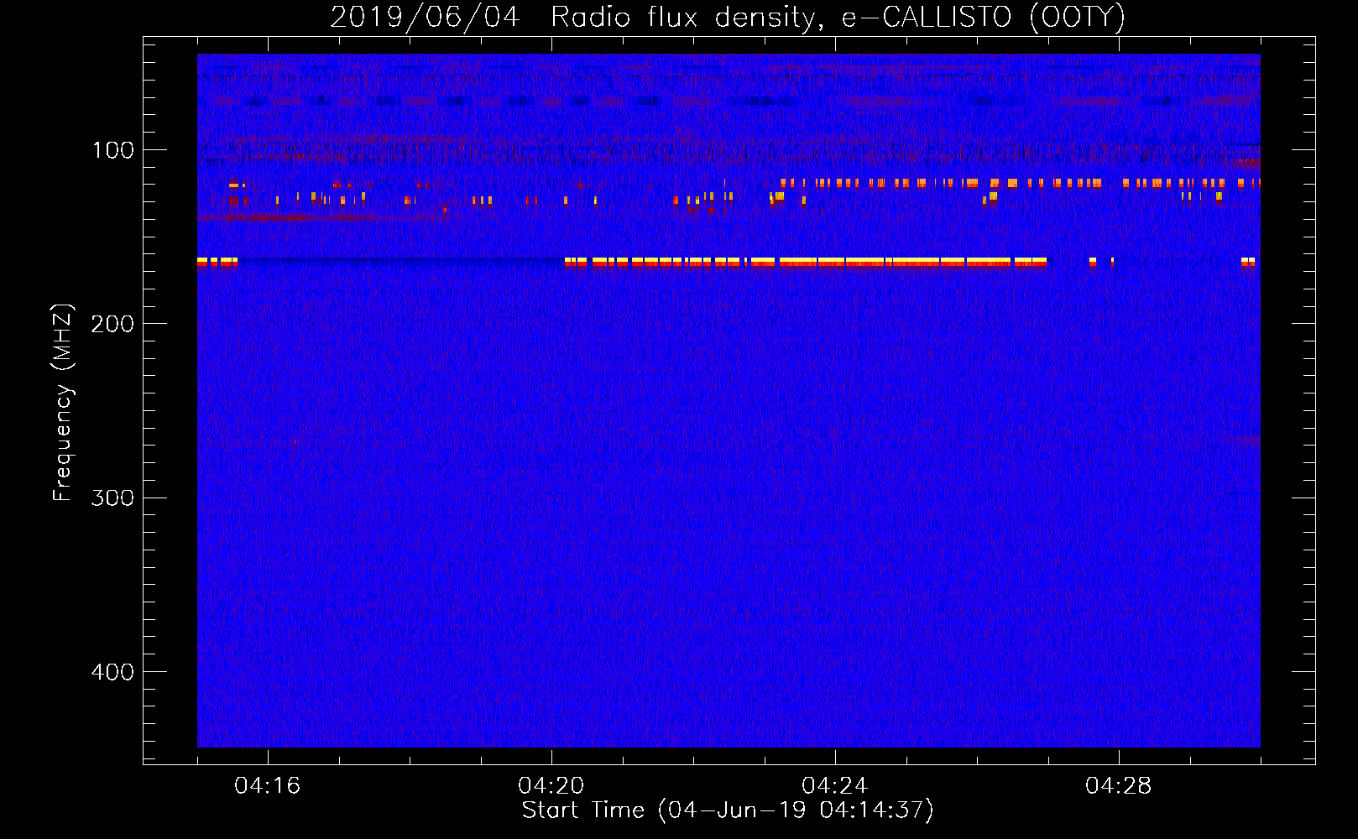This screenshot has width=1358, height=839.
Task: Click the 'Start Time (04-Jun-19 04:14:37)' x-axis label
Action: 728,810
